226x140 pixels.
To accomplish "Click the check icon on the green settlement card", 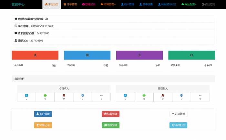I will [x=191, y=55].
